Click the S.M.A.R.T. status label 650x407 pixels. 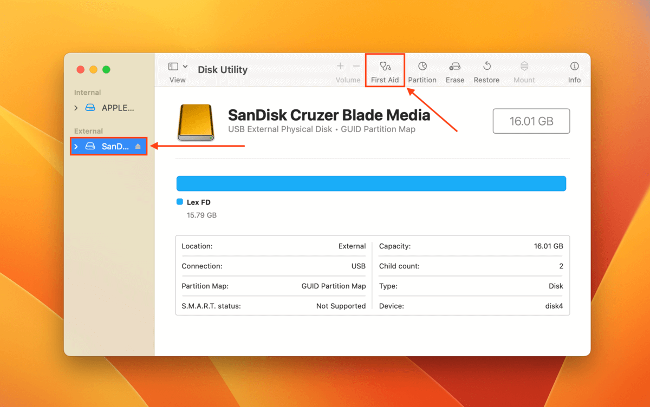(x=211, y=306)
